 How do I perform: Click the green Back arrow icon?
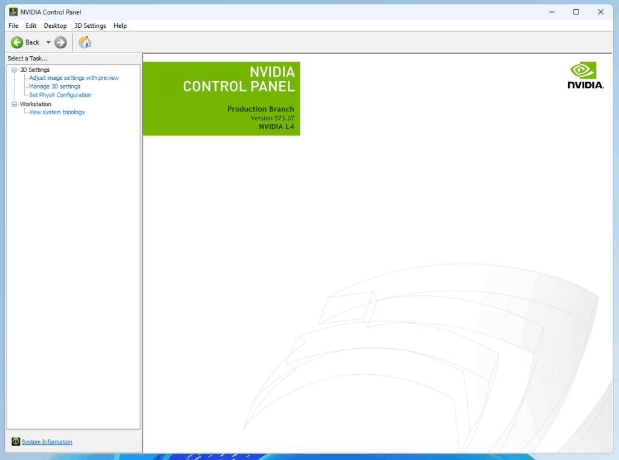17,42
